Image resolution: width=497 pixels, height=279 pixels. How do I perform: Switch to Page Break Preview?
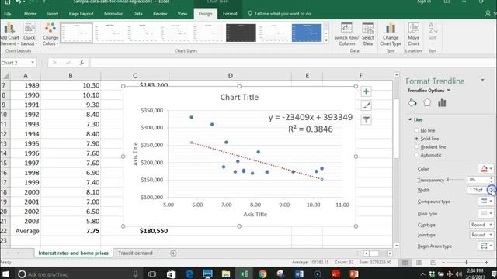(x=433, y=262)
